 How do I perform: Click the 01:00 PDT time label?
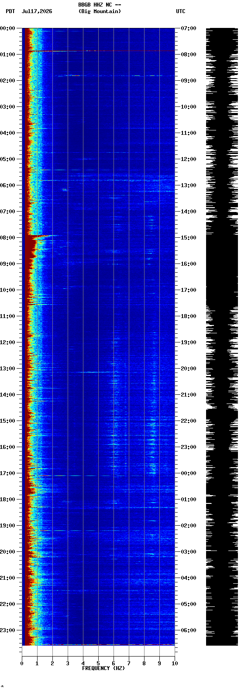(x=7, y=55)
